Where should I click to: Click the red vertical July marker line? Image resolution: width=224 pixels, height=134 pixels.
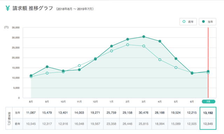pos(208,63)
